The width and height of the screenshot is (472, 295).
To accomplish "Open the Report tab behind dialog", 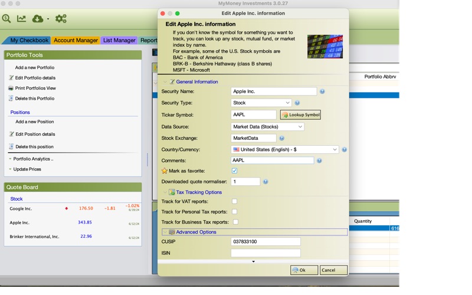I will (149, 40).
